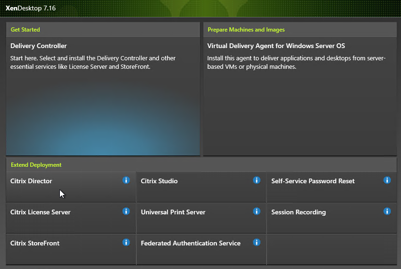Select the Delivery Controller install tile
Screen dimensions: 401x269
pyautogui.click(x=103, y=96)
